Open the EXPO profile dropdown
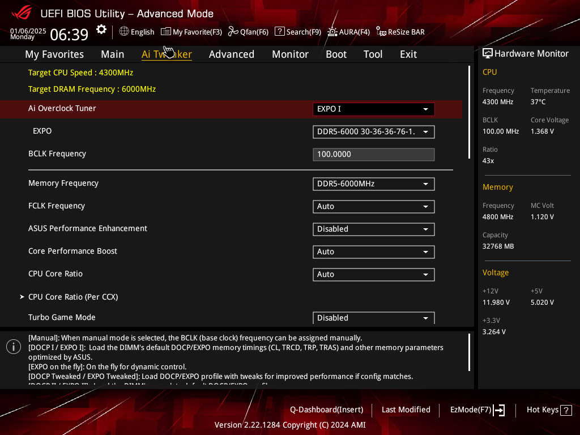Screen dimensions: 580x435 pos(374,131)
